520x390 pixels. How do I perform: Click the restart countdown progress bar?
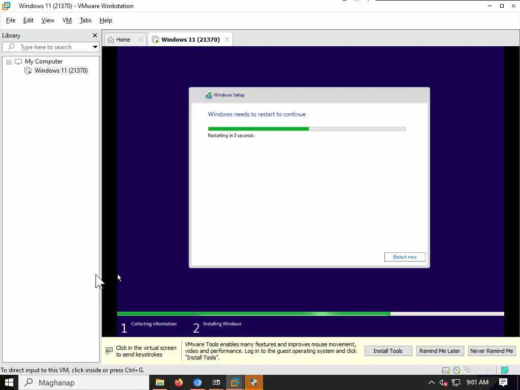pyautogui.click(x=307, y=128)
